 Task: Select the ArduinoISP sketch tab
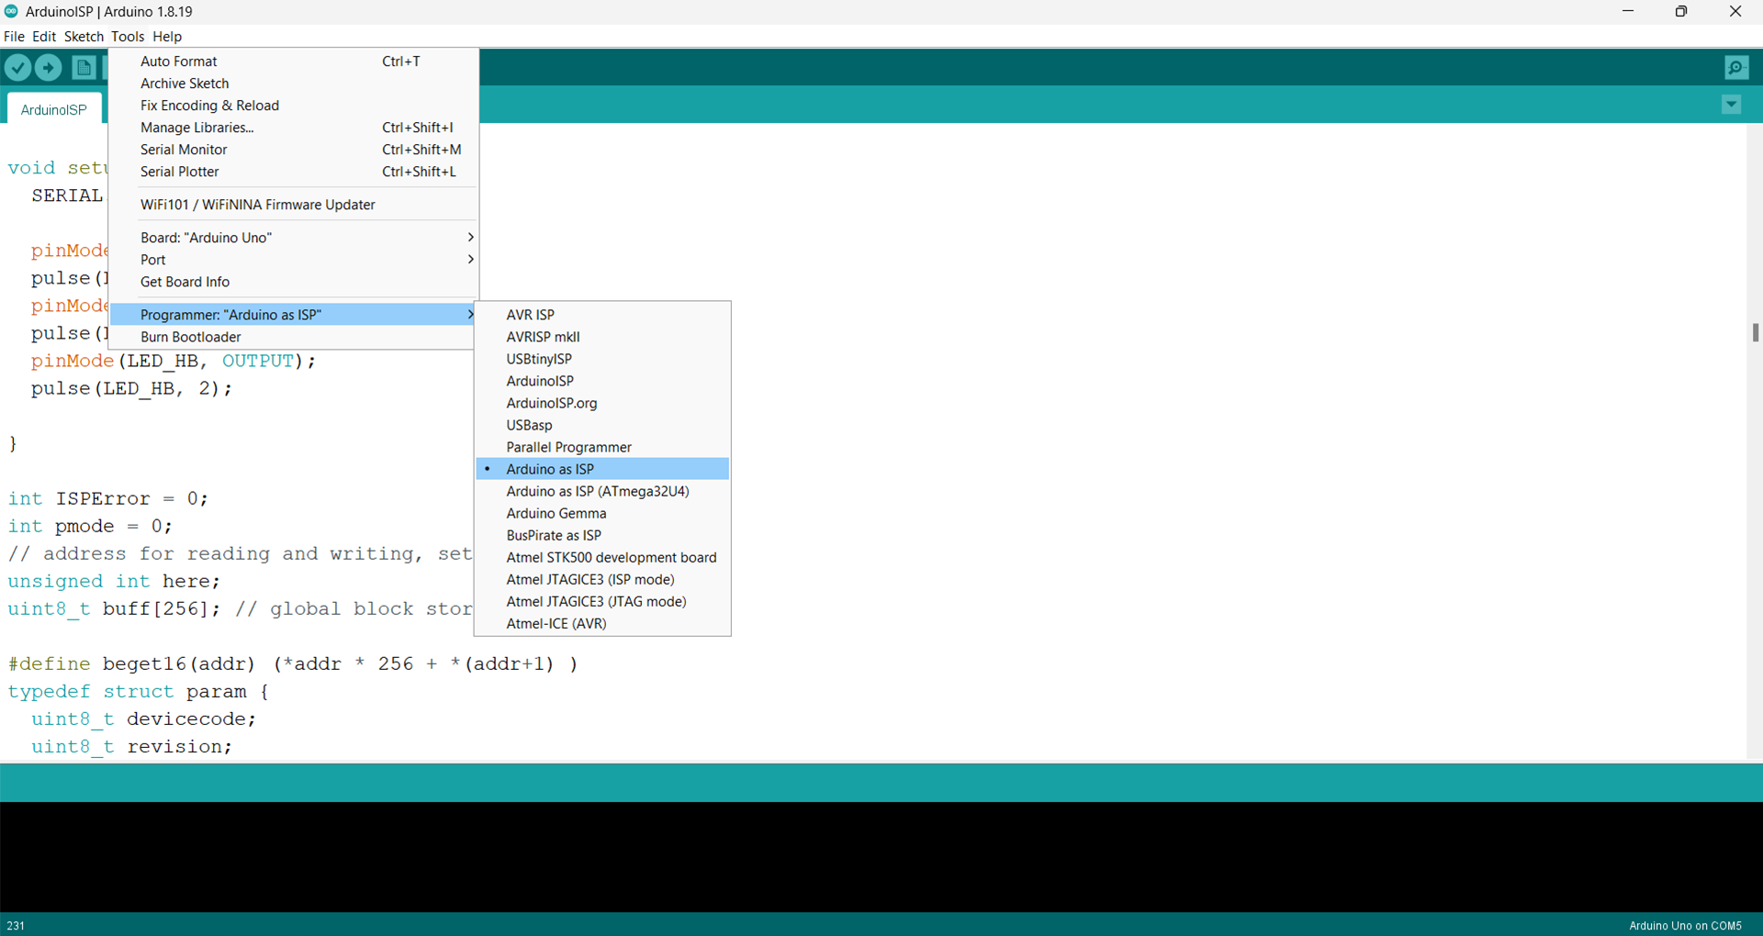pyautogui.click(x=54, y=109)
